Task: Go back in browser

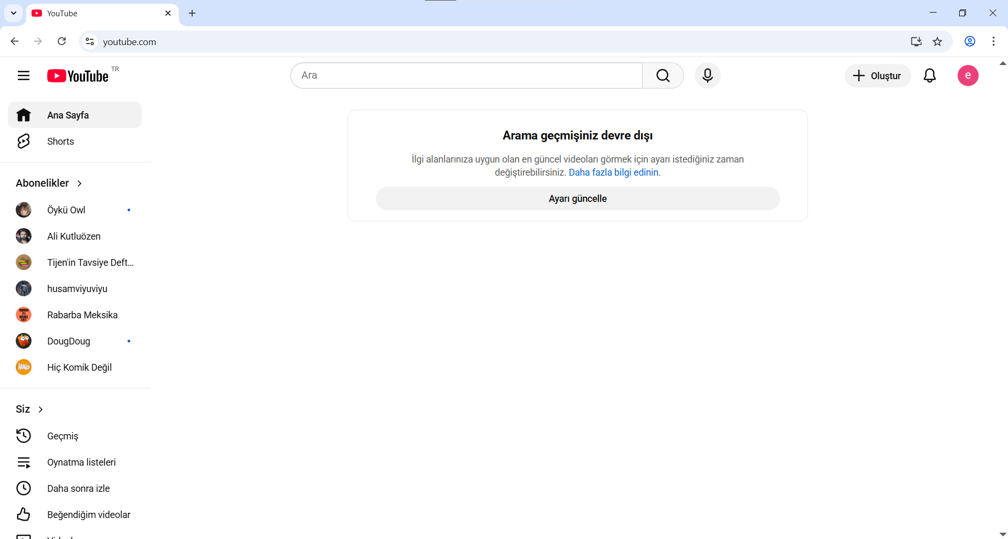Action: pyautogui.click(x=15, y=41)
